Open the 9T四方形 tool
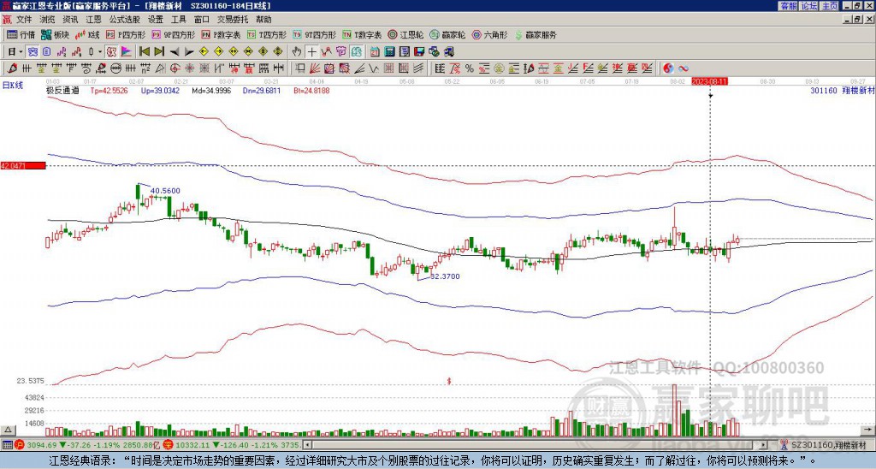 click(315, 34)
